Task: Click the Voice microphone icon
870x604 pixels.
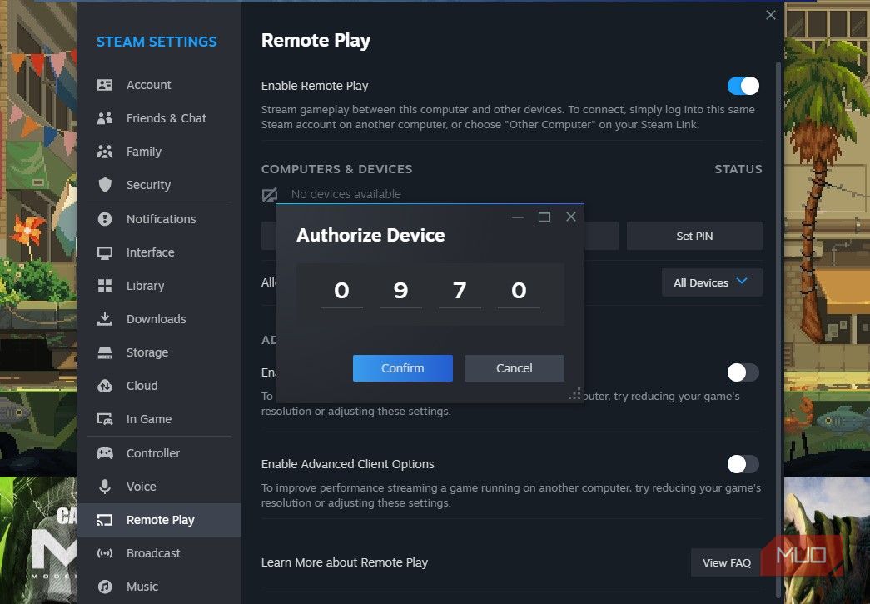Action: click(x=104, y=486)
